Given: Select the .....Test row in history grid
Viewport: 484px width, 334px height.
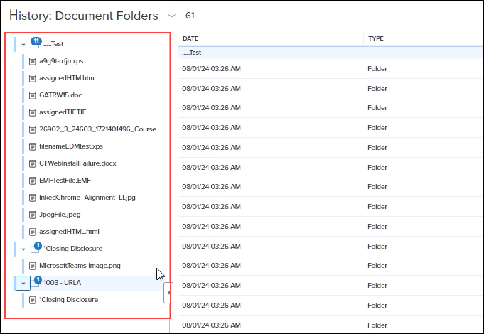Looking at the screenshot, I should pyautogui.click(x=330, y=53).
